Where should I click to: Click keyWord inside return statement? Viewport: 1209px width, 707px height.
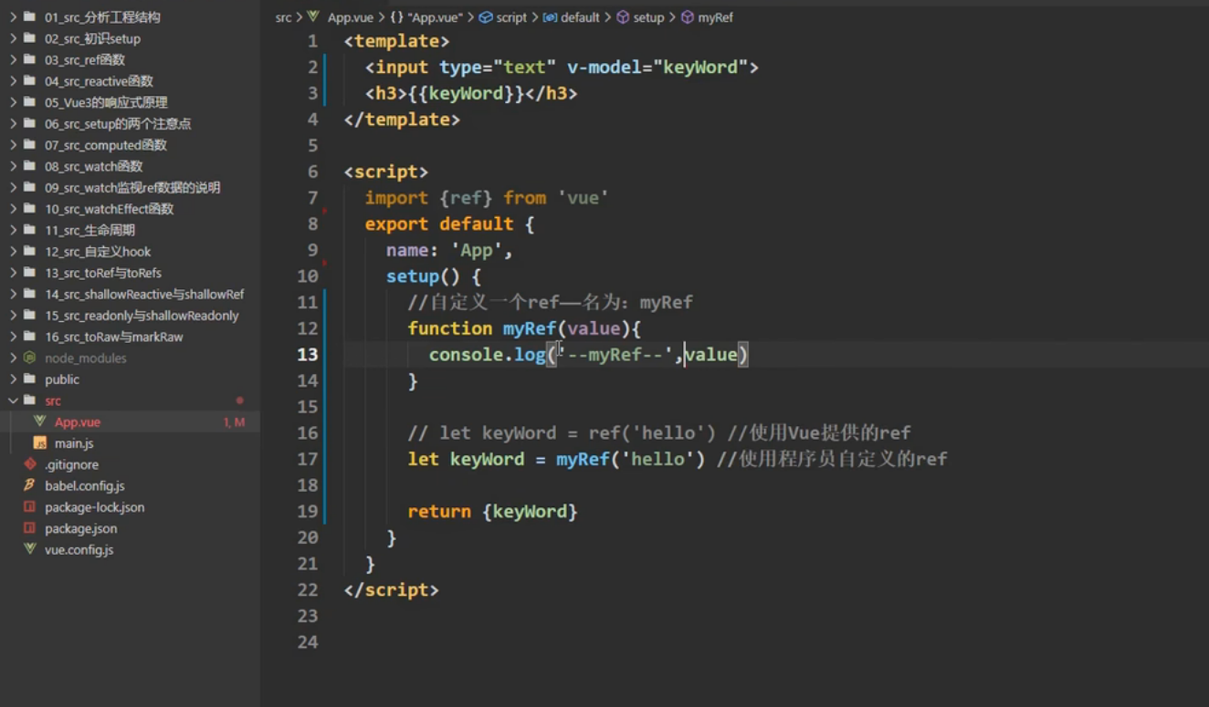point(530,512)
